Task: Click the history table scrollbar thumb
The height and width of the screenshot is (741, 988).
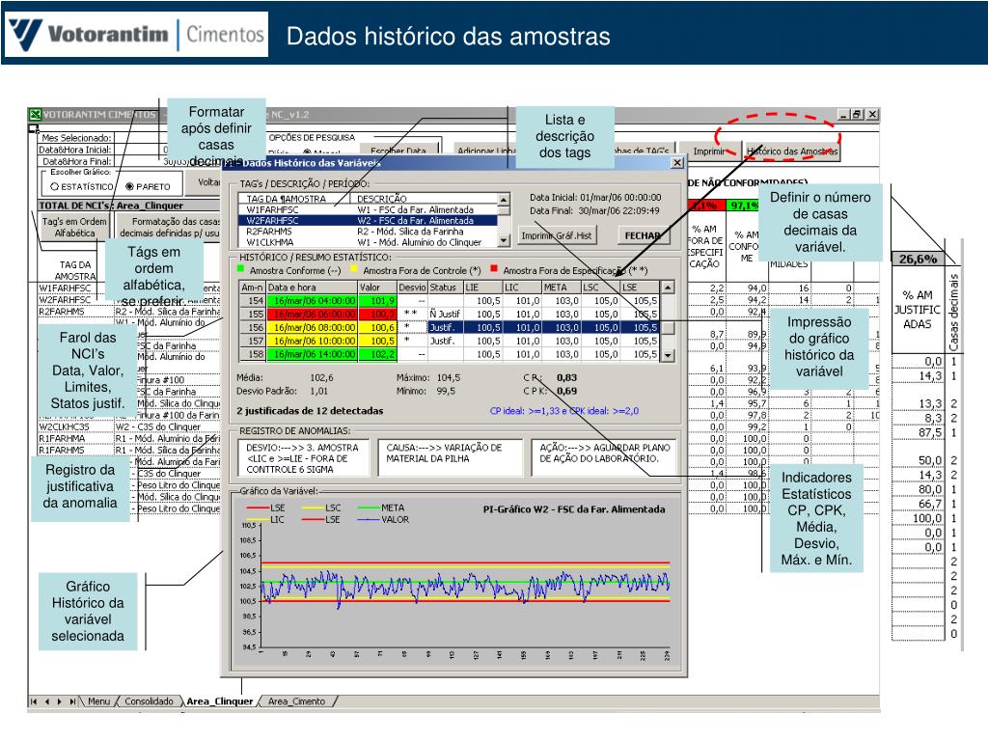Action: [668, 328]
